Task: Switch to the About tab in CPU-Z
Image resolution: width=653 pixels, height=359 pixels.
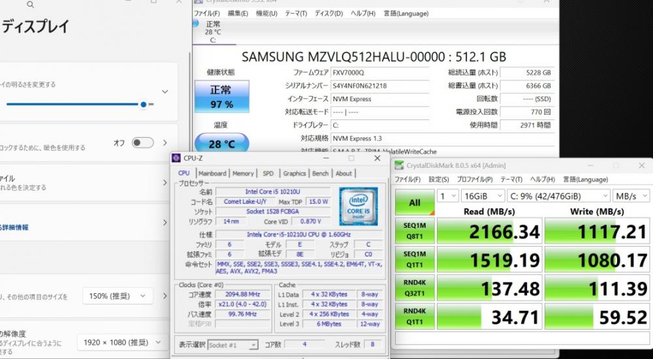Action: pyautogui.click(x=343, y=173)
